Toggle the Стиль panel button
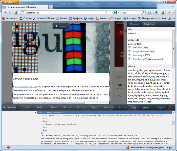The width and height of the screenshot is (177, 151). click(x=160, y=107)
